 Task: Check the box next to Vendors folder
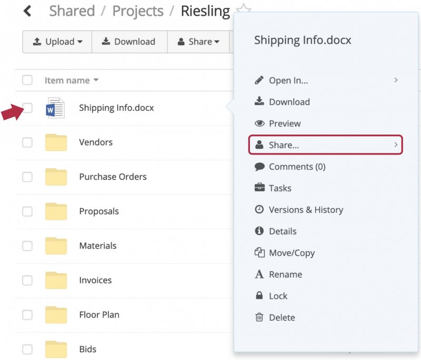pos(27,142)
